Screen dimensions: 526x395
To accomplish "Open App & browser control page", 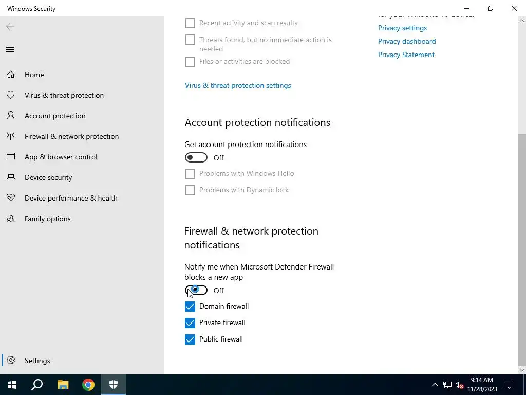I will pyautogui.click(x=82, y=156).
